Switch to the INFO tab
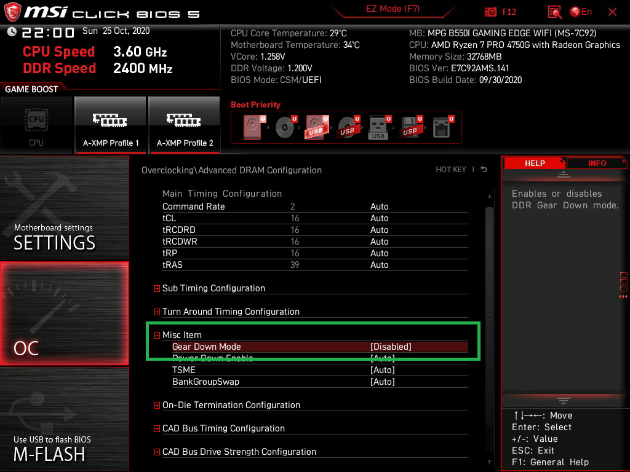 596,163
